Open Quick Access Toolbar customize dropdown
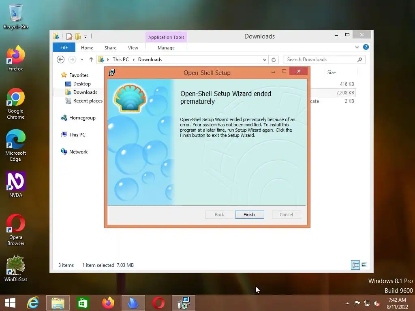 86,37
